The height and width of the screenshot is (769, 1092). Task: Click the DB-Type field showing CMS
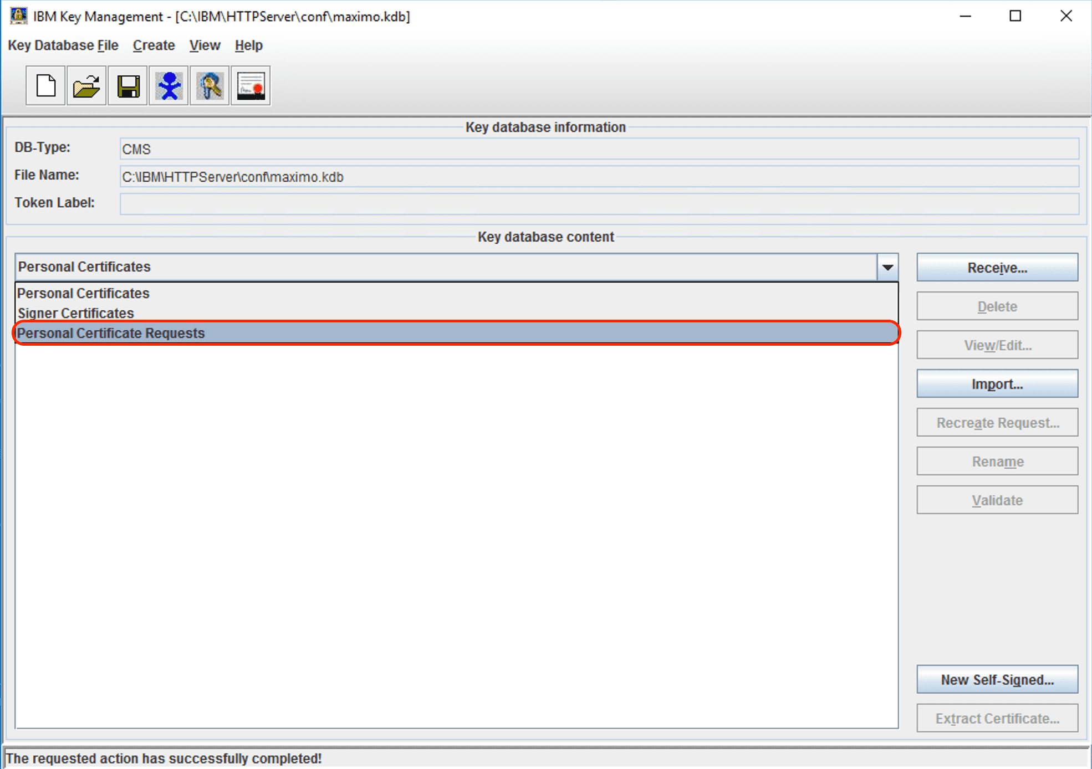point(599,149)
